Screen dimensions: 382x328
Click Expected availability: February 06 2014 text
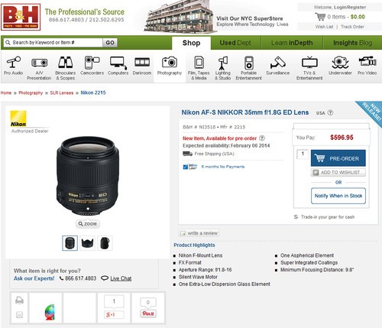pos(226,145)
